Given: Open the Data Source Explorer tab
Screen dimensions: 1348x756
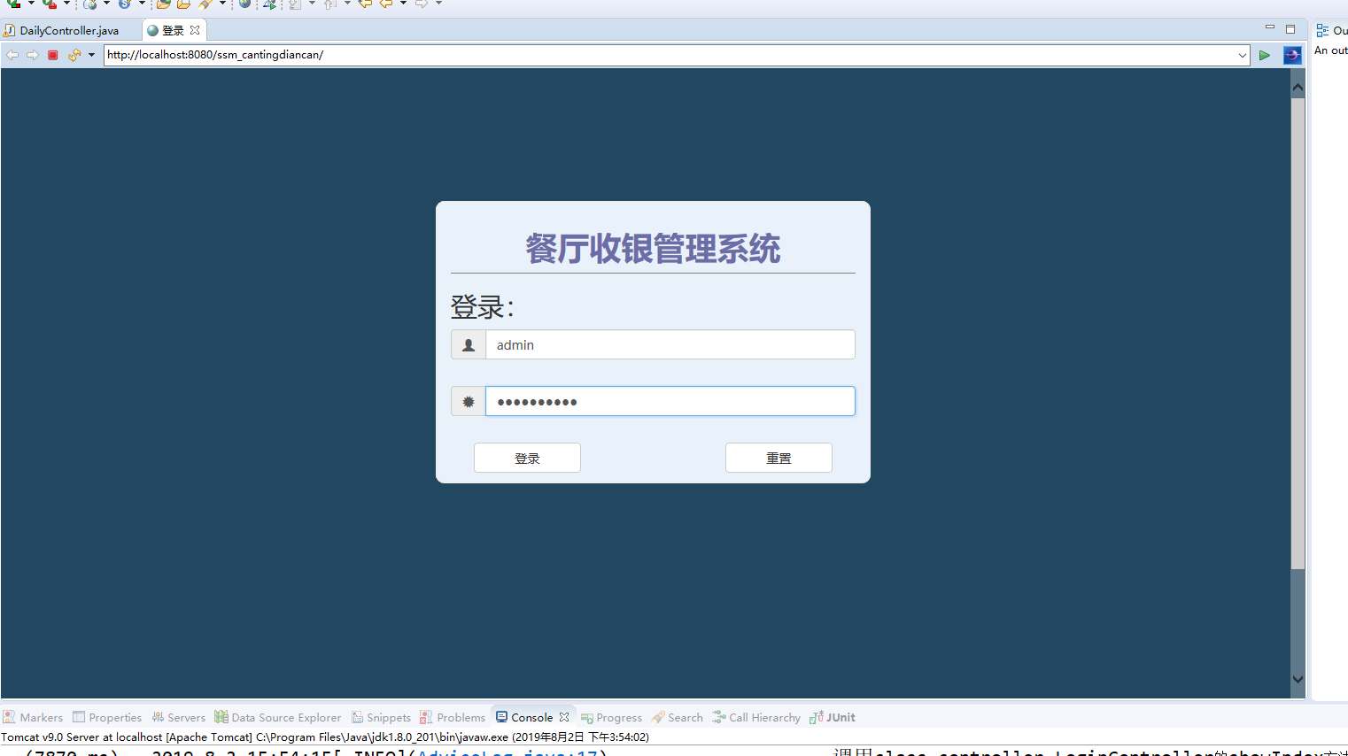Looking at the screenshot, I should pyautogui.click(x=277, y=717).
